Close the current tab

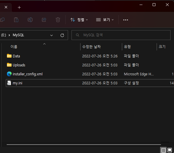tap(6, 7)
